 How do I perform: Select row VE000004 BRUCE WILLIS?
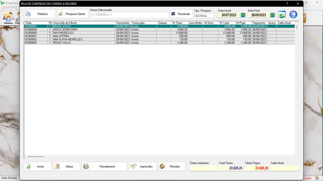[159, 43]
